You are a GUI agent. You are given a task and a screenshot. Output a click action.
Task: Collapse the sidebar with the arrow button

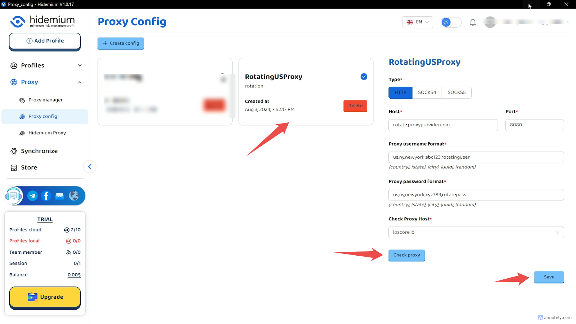point(90,167)
